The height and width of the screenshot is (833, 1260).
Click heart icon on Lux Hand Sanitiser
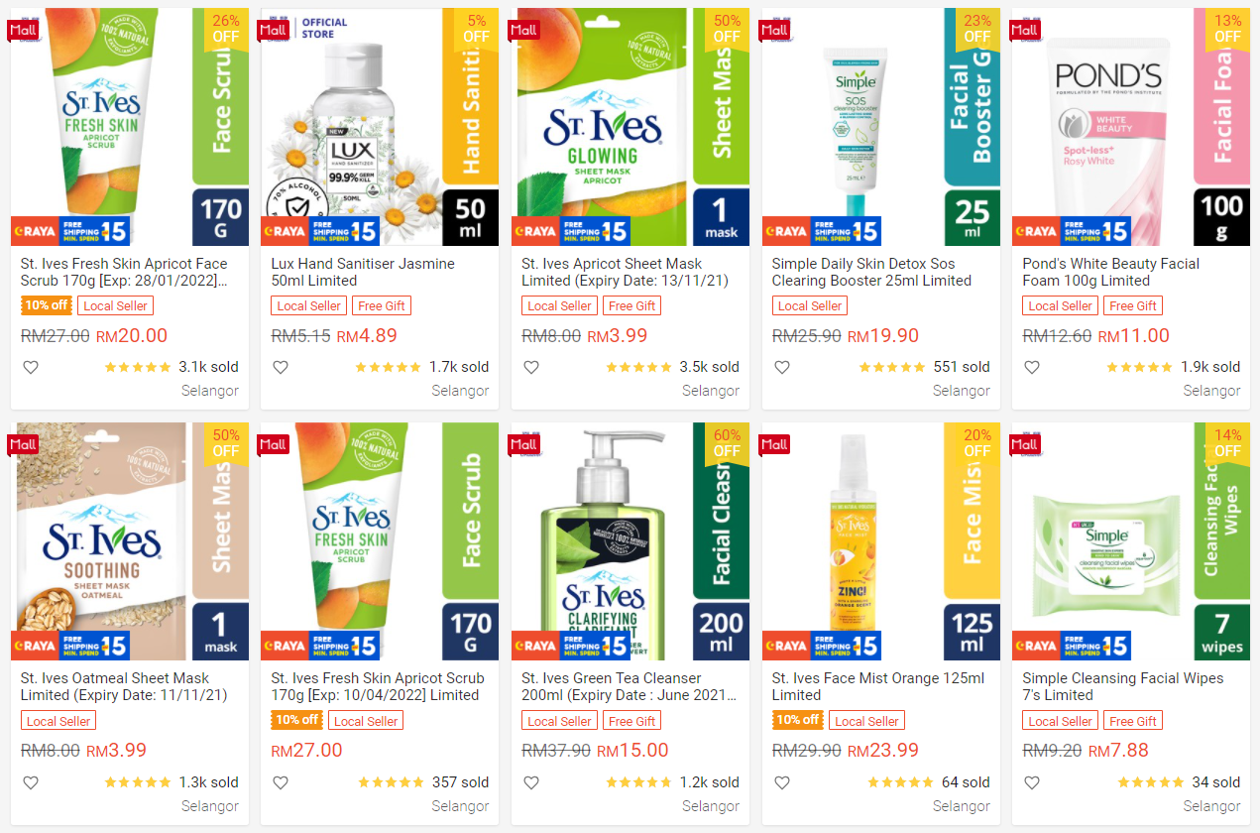pos(281,367)
